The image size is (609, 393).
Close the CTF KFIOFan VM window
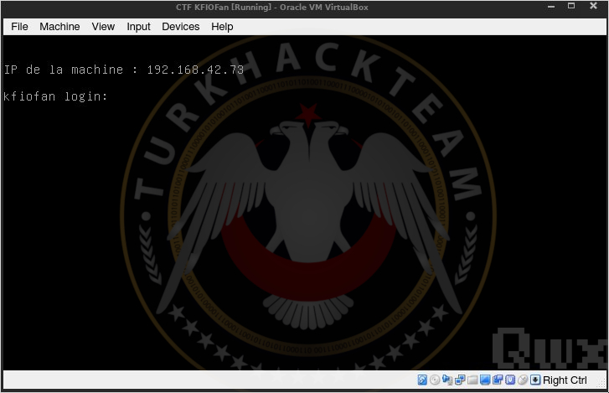(593, 6)
